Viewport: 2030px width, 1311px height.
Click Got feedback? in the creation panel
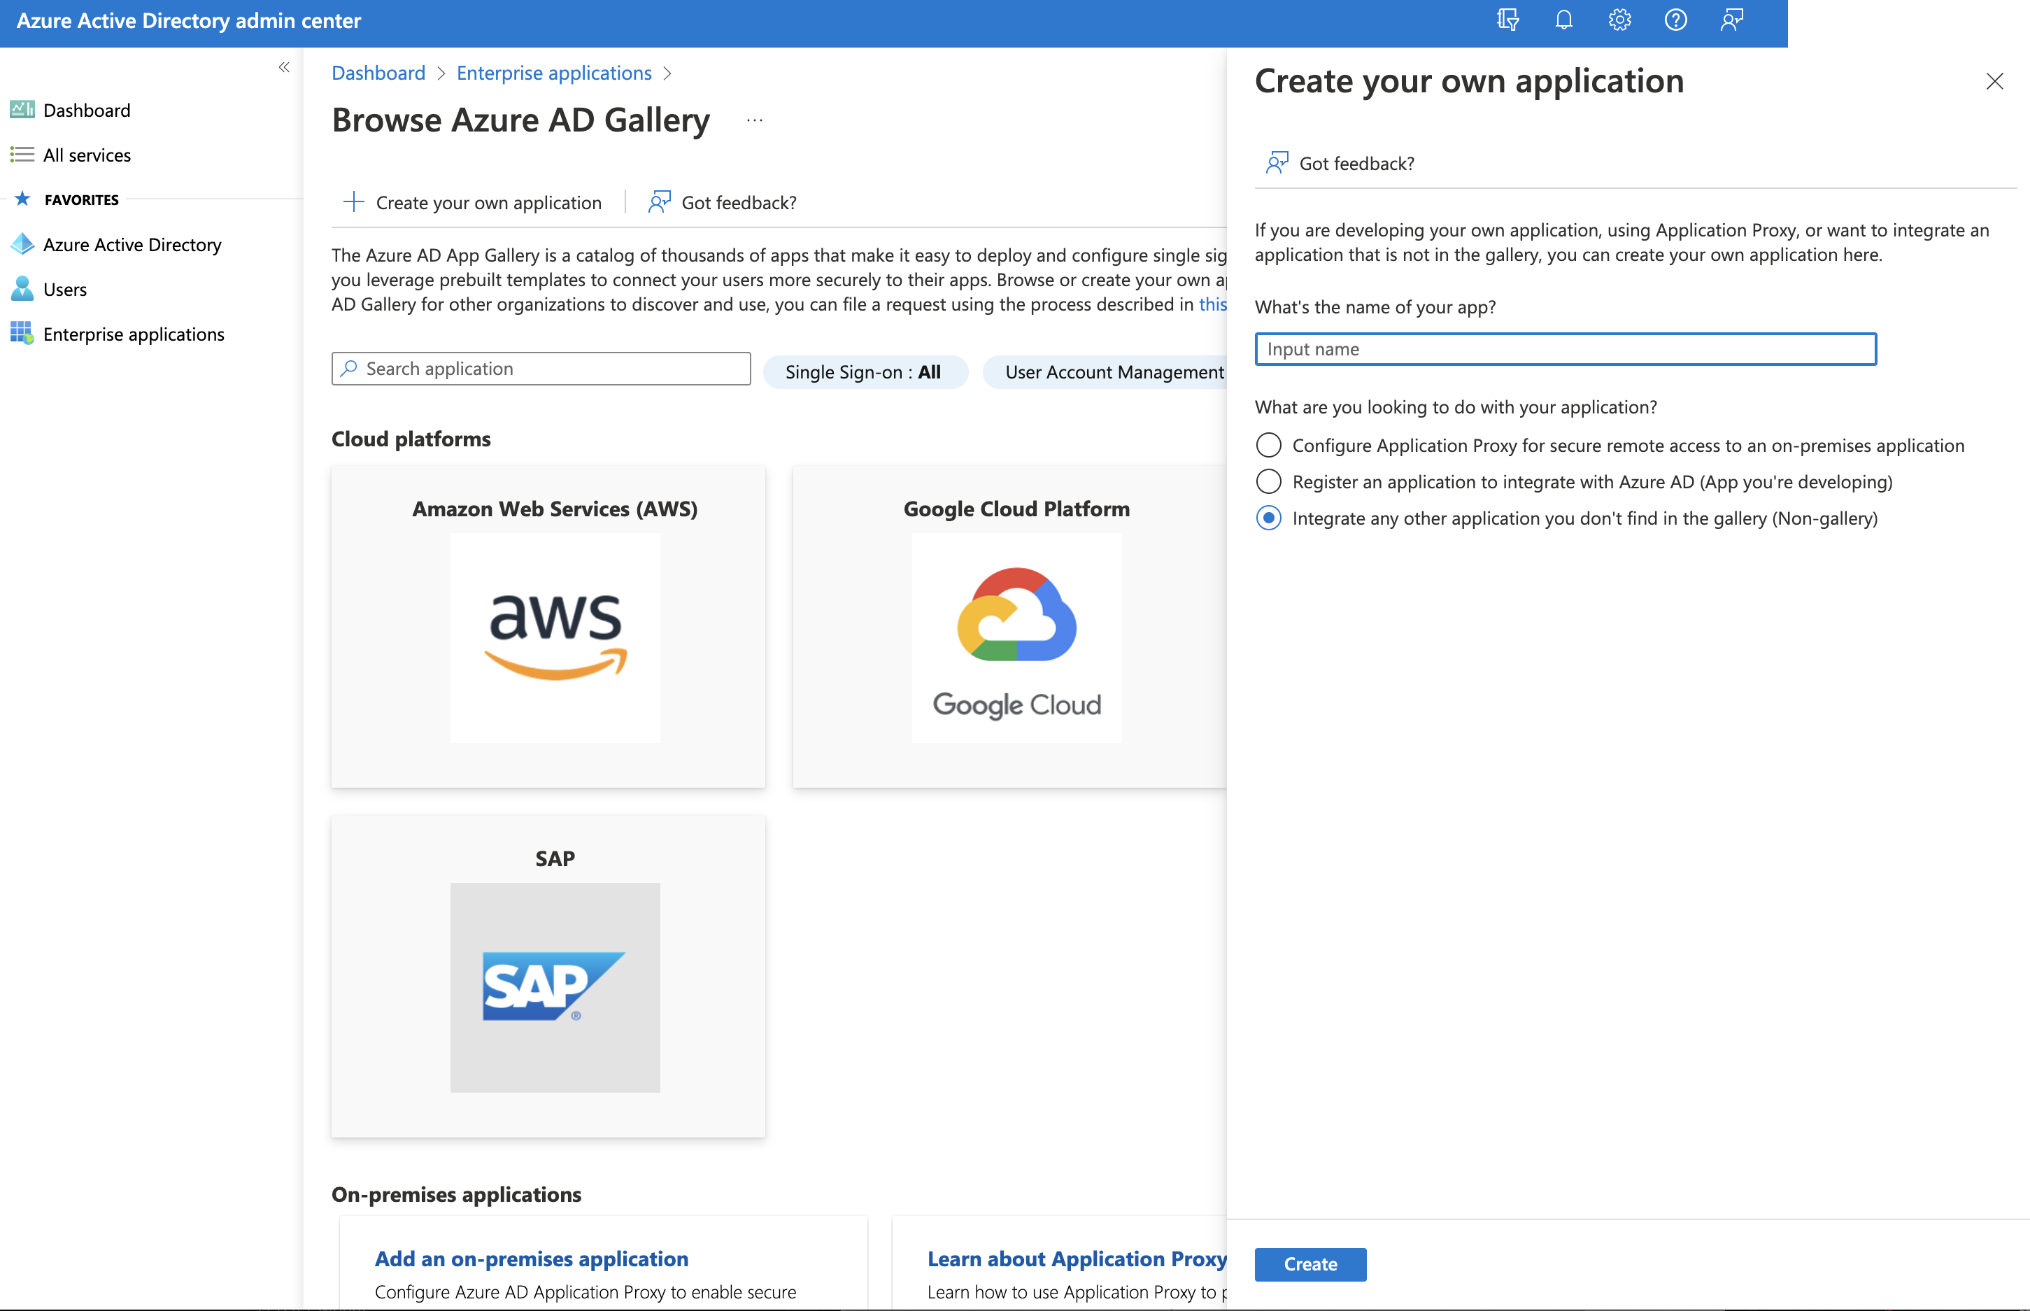click(x=1340, y=164)
